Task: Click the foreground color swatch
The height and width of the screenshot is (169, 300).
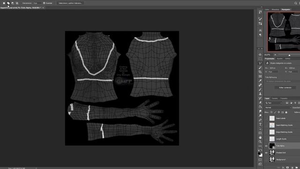Action: [259, 154]
